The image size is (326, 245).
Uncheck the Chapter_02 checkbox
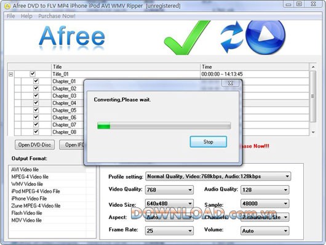pos(36,88)
